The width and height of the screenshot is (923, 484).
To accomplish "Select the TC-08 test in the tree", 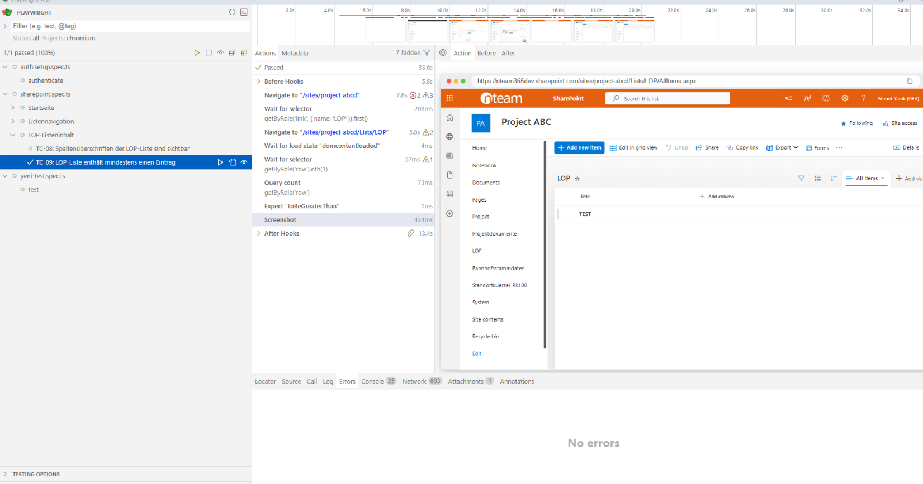I will click(x=112, y=149).
